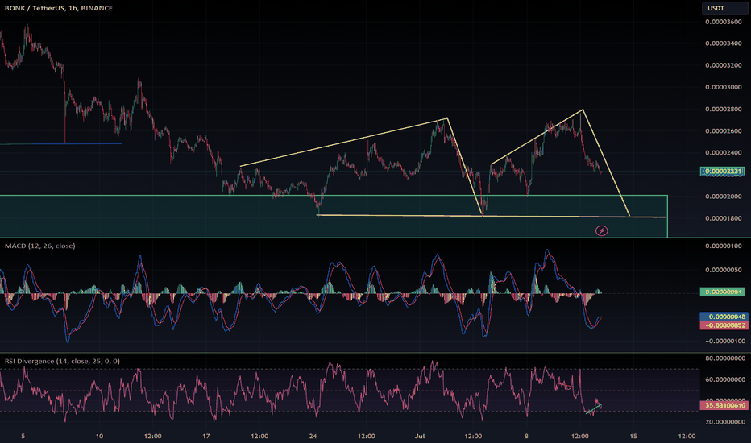Select the RSI Divergence indicator legend
751x443 pixels.
click(62, 361)
